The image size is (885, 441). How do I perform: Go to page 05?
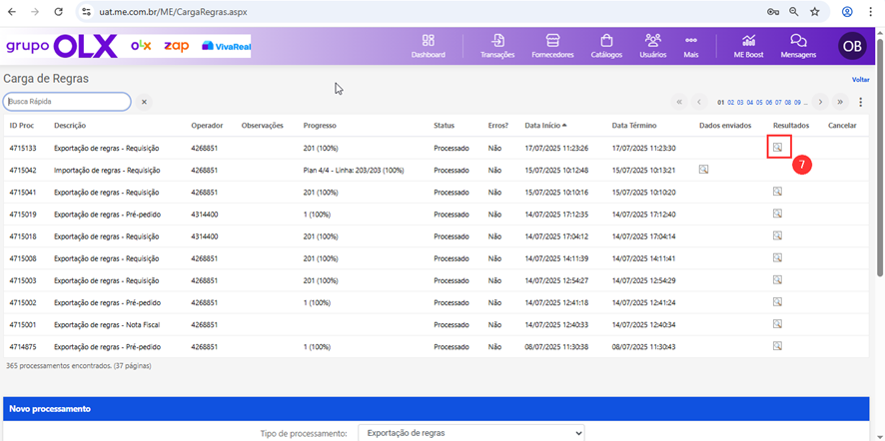coord(760,103)
